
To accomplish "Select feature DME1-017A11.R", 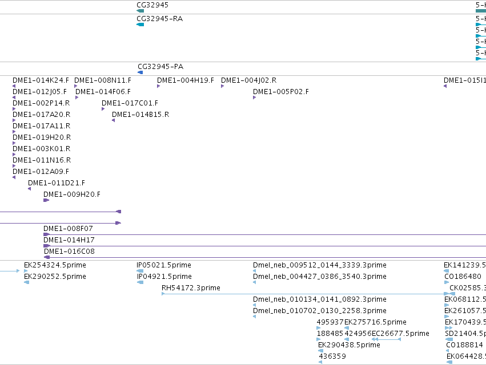I will 42,126.
